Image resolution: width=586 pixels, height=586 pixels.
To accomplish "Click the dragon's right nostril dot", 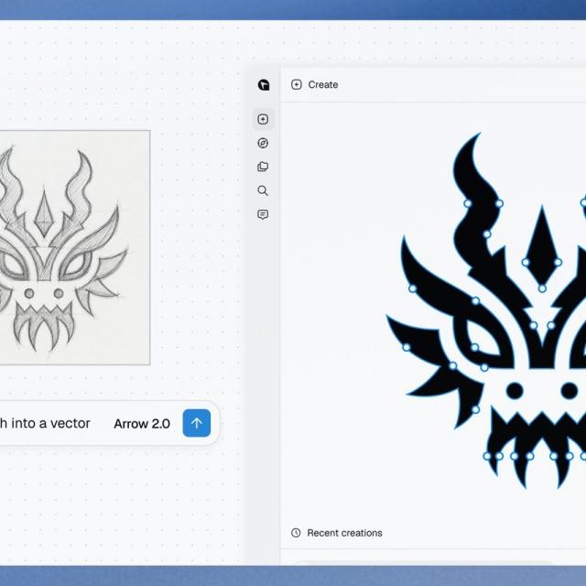I will pos(570,391).
